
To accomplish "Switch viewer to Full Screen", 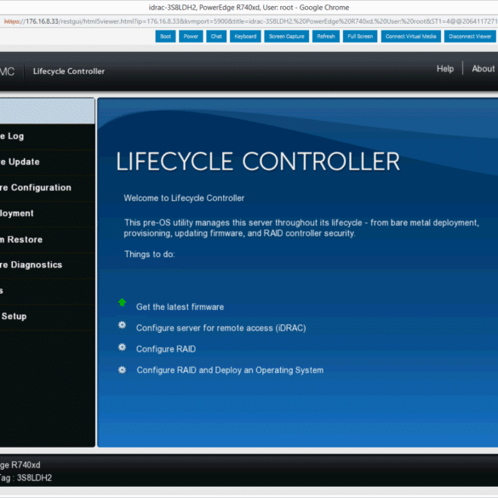I will pyautogui.click(x=360, y=37).
